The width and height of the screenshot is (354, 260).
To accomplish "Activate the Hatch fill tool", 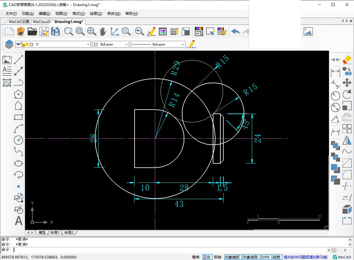I will pyautogui.click(x=7, y=82).
